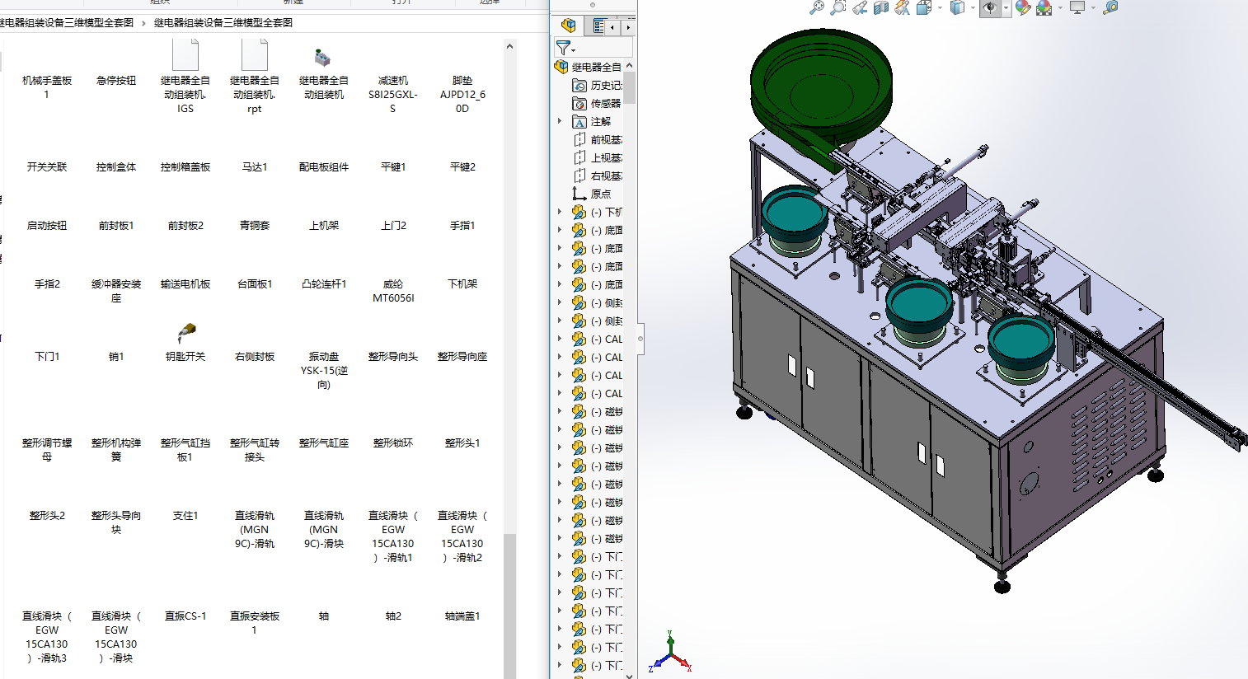Click the 注解 annotations folder icon
This screenshot has width=1248, height=679.
click(579, 121)
